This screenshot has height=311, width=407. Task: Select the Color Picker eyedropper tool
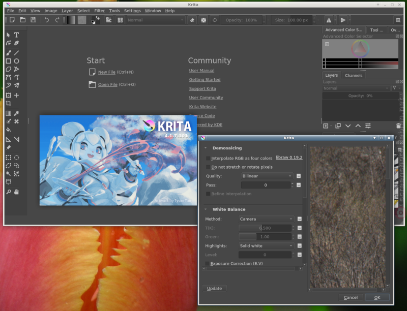(x=16, y=113)
